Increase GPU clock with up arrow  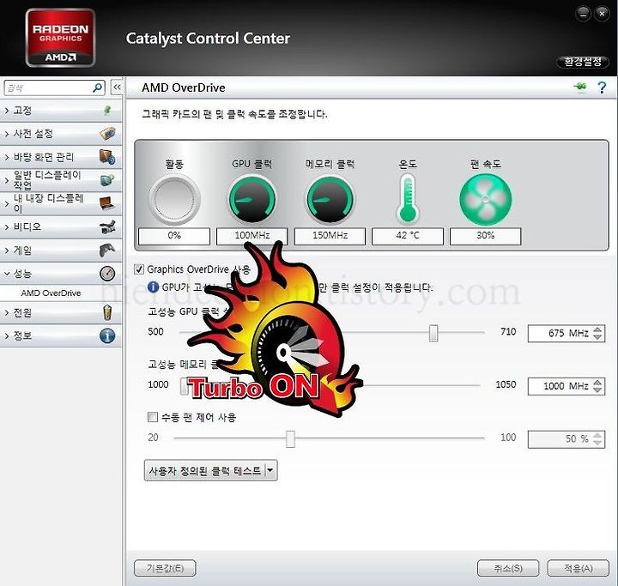point(597,329)
